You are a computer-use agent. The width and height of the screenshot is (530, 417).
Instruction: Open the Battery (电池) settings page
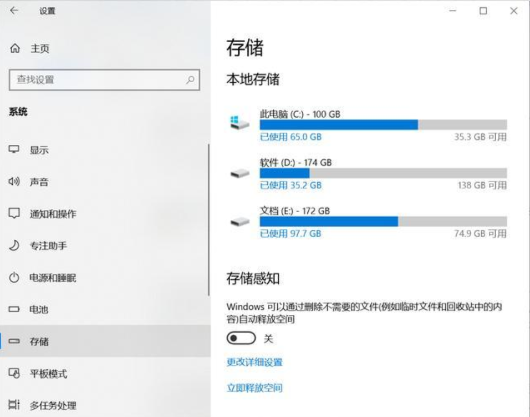[39, 309]
